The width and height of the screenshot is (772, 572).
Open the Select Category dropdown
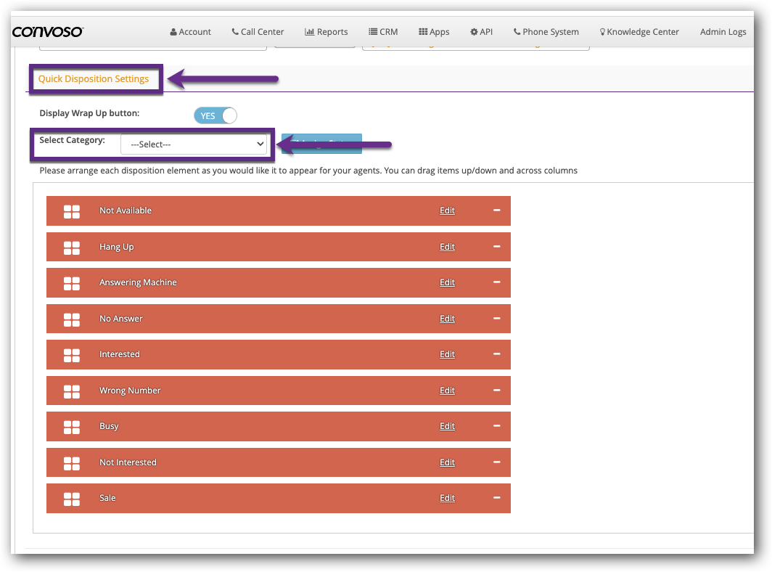194,144
